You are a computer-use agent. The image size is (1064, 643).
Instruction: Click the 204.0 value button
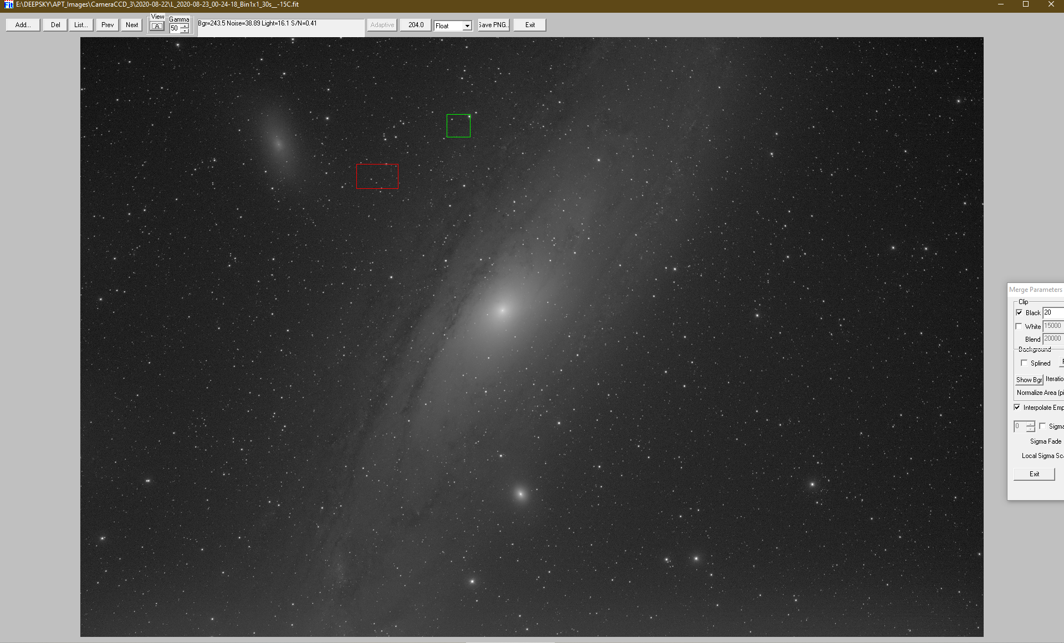click(416, 25)
